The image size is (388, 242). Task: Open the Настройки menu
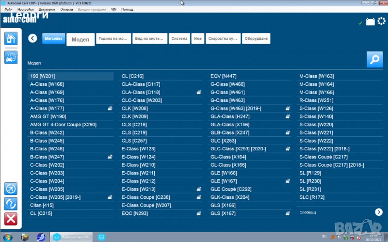click(x=25, y=9)
